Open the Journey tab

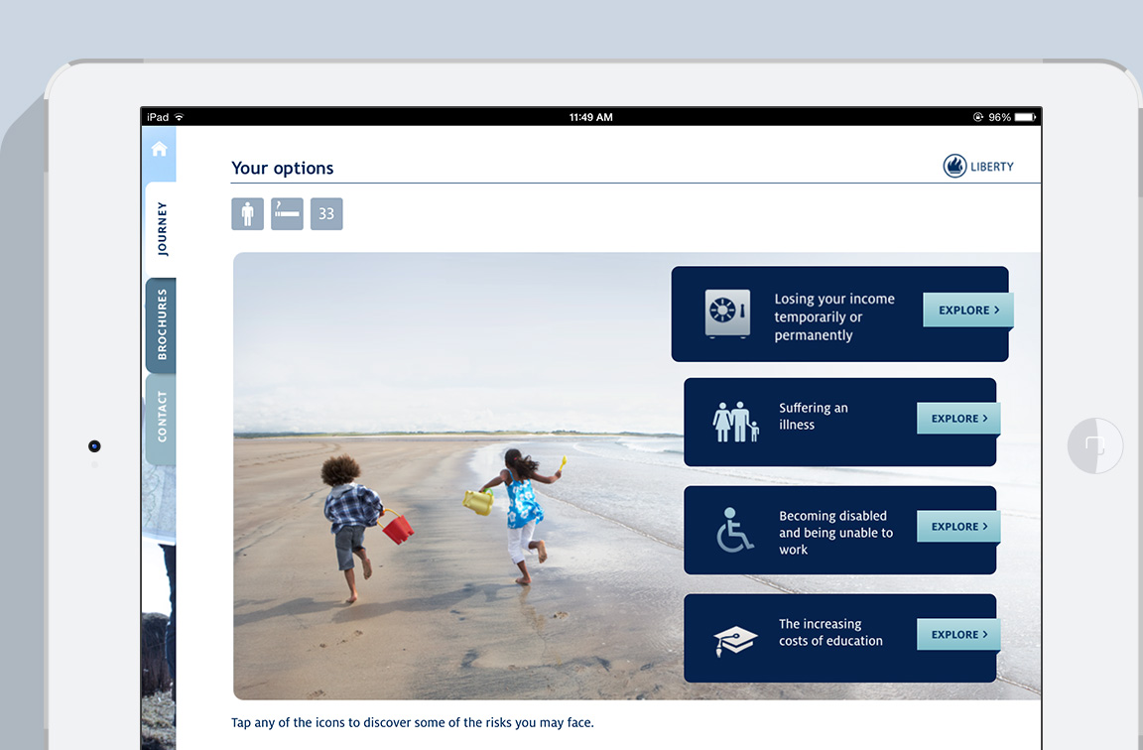click(161, 229)
